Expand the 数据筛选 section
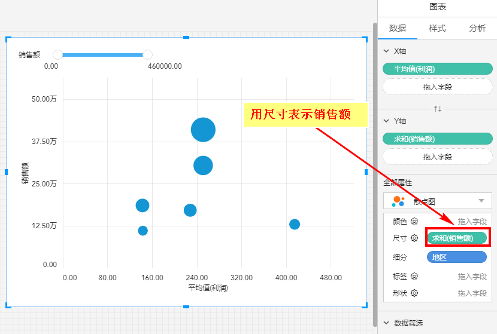The width and height of the screenshot is (497, 334). pos(386,323)
